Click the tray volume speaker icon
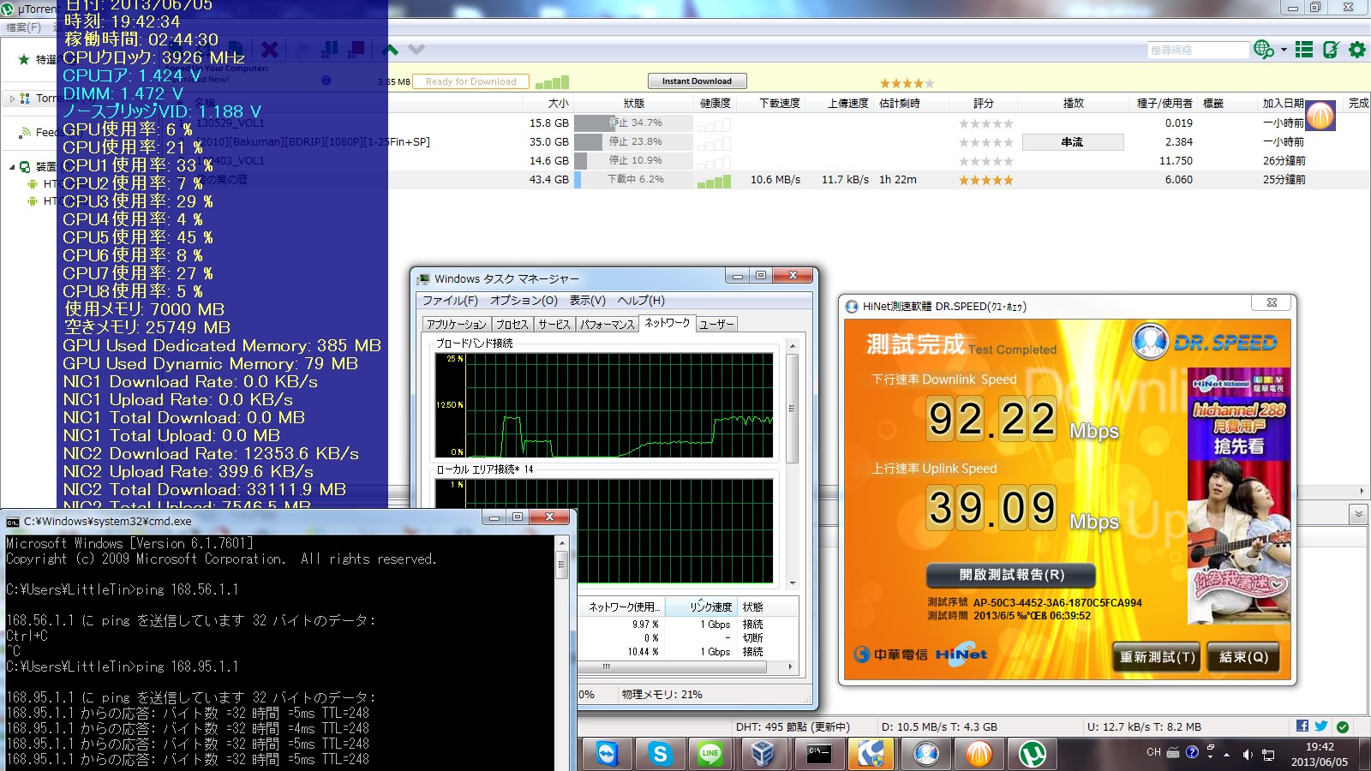 (x=1247, y=754)
